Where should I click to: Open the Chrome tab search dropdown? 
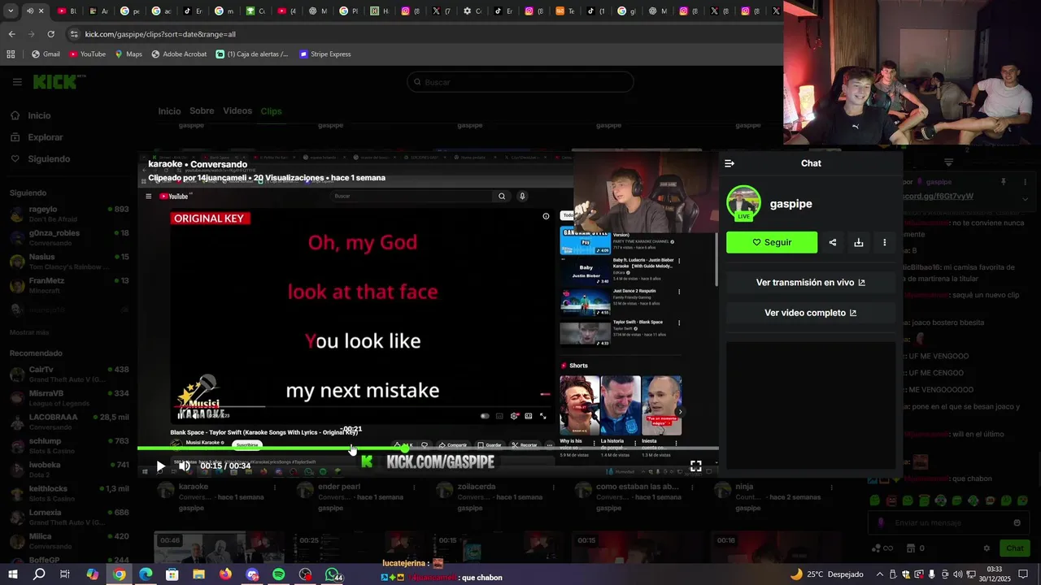[x=11, y=11]
